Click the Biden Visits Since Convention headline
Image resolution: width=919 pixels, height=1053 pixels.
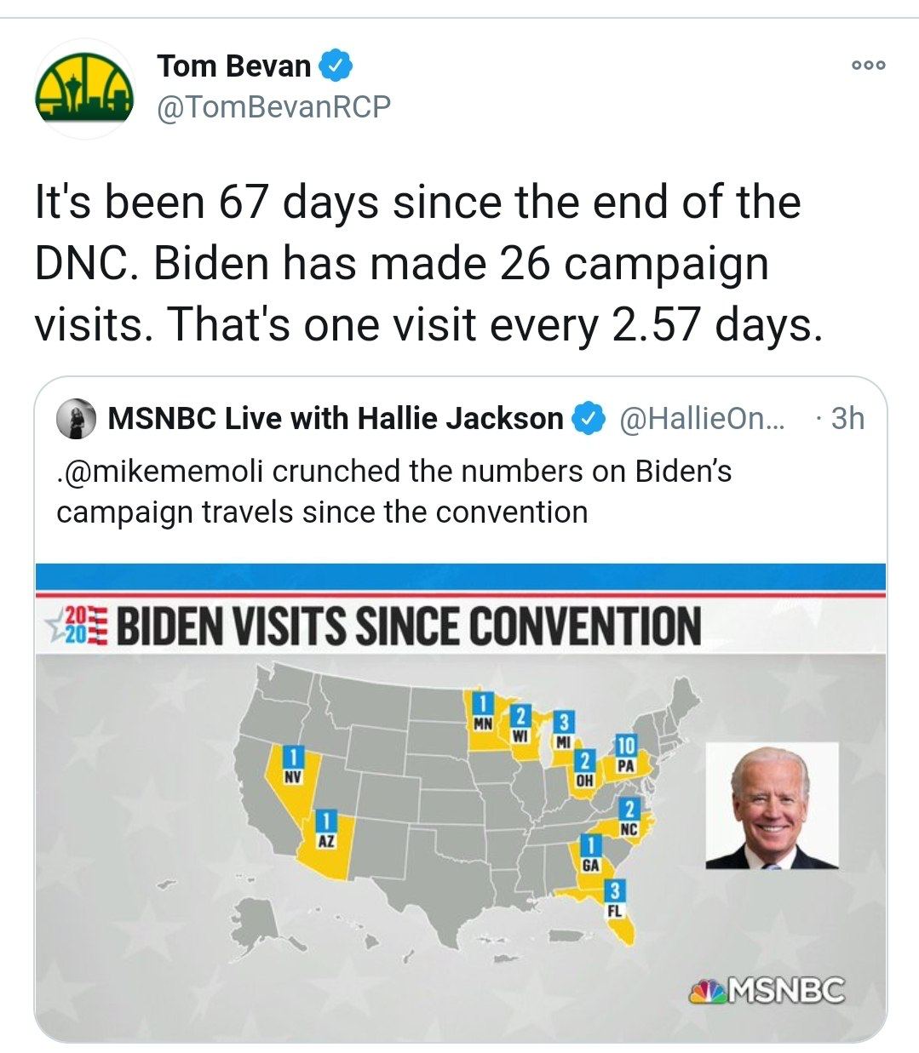[407, 627]
